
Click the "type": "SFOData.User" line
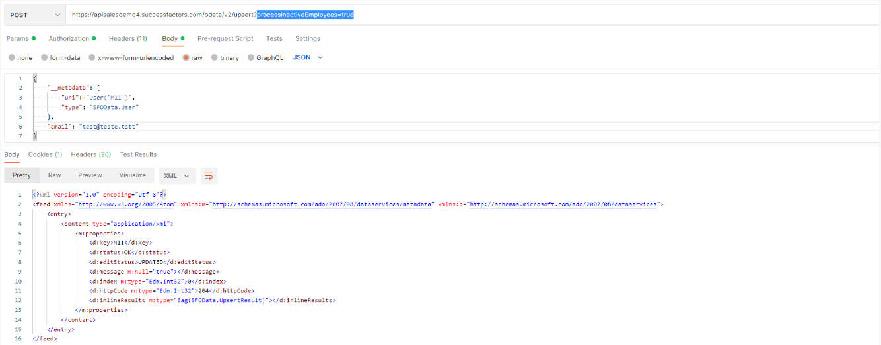pyautogui.click(x=100, y=107)
